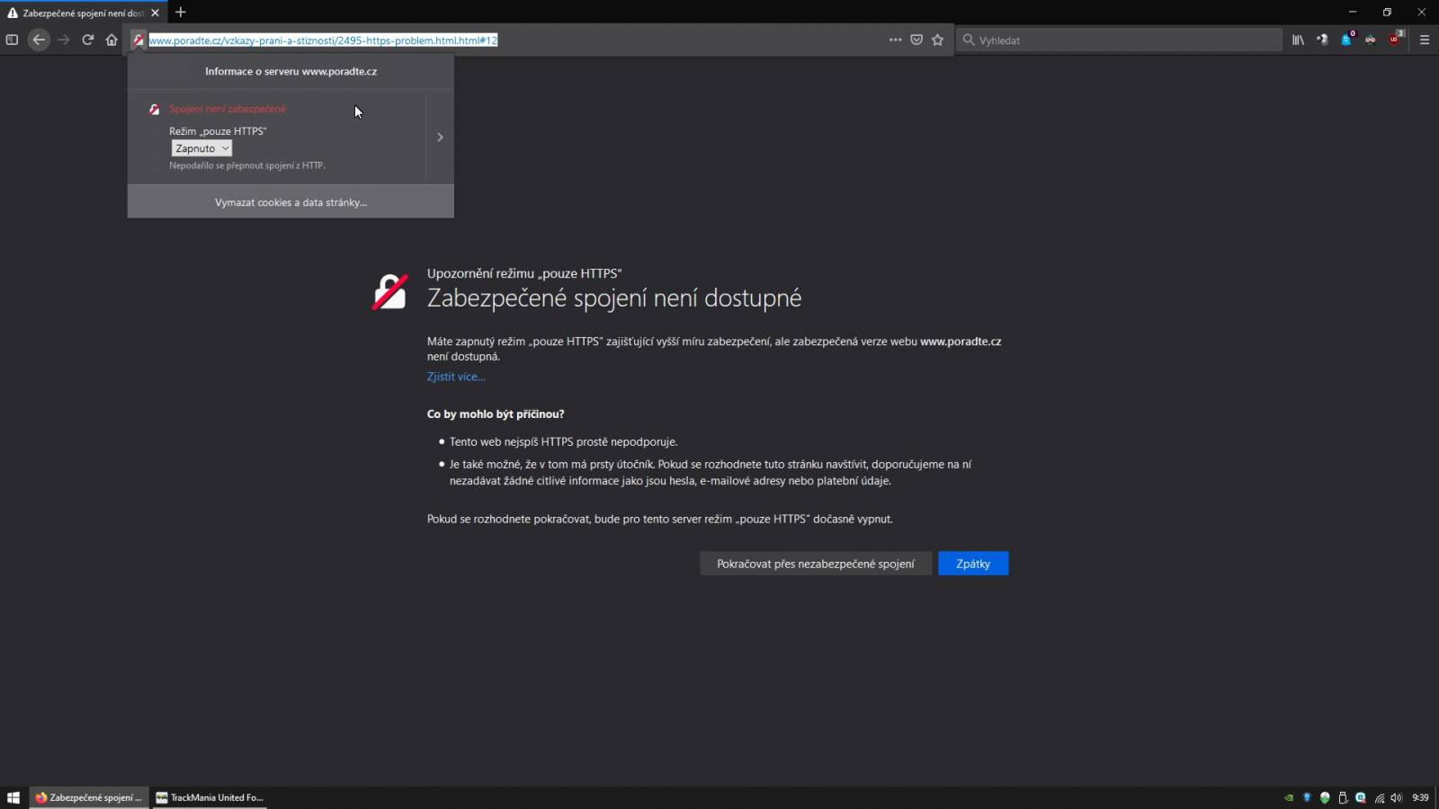Open the HTTPS-only mode 'Zapnuto' dropdown
This screenshot has height=809, width=1439.
click(x=201, y=148)
